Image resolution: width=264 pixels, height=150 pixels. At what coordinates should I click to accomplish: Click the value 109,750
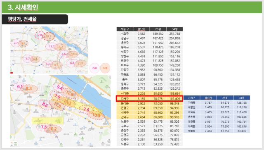tap(158, 65)
